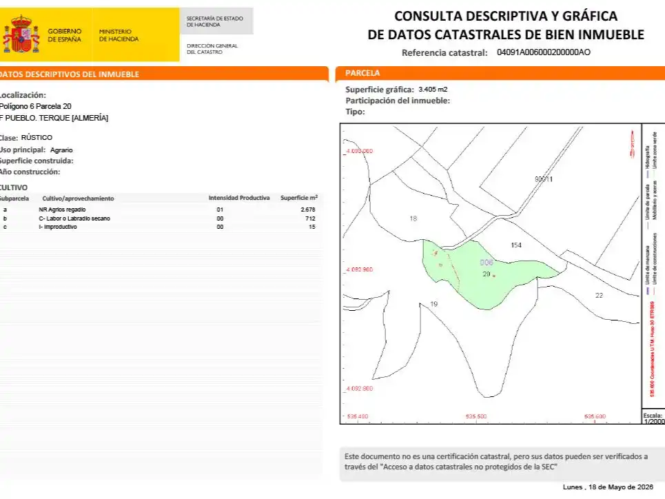665x499 pixels.
Task: Select subparcela a Agrios regadío row
Action: click(159, 210)
